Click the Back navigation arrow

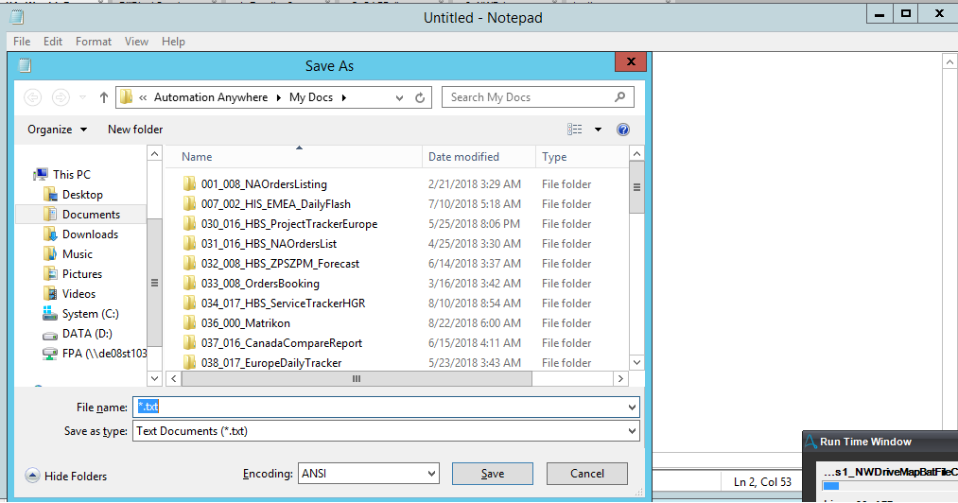coord(33,97)
